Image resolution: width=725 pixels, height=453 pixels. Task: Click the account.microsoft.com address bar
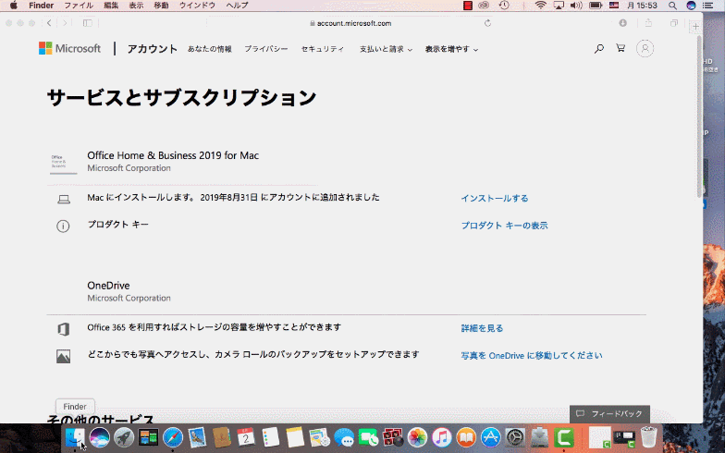point(351,23)
